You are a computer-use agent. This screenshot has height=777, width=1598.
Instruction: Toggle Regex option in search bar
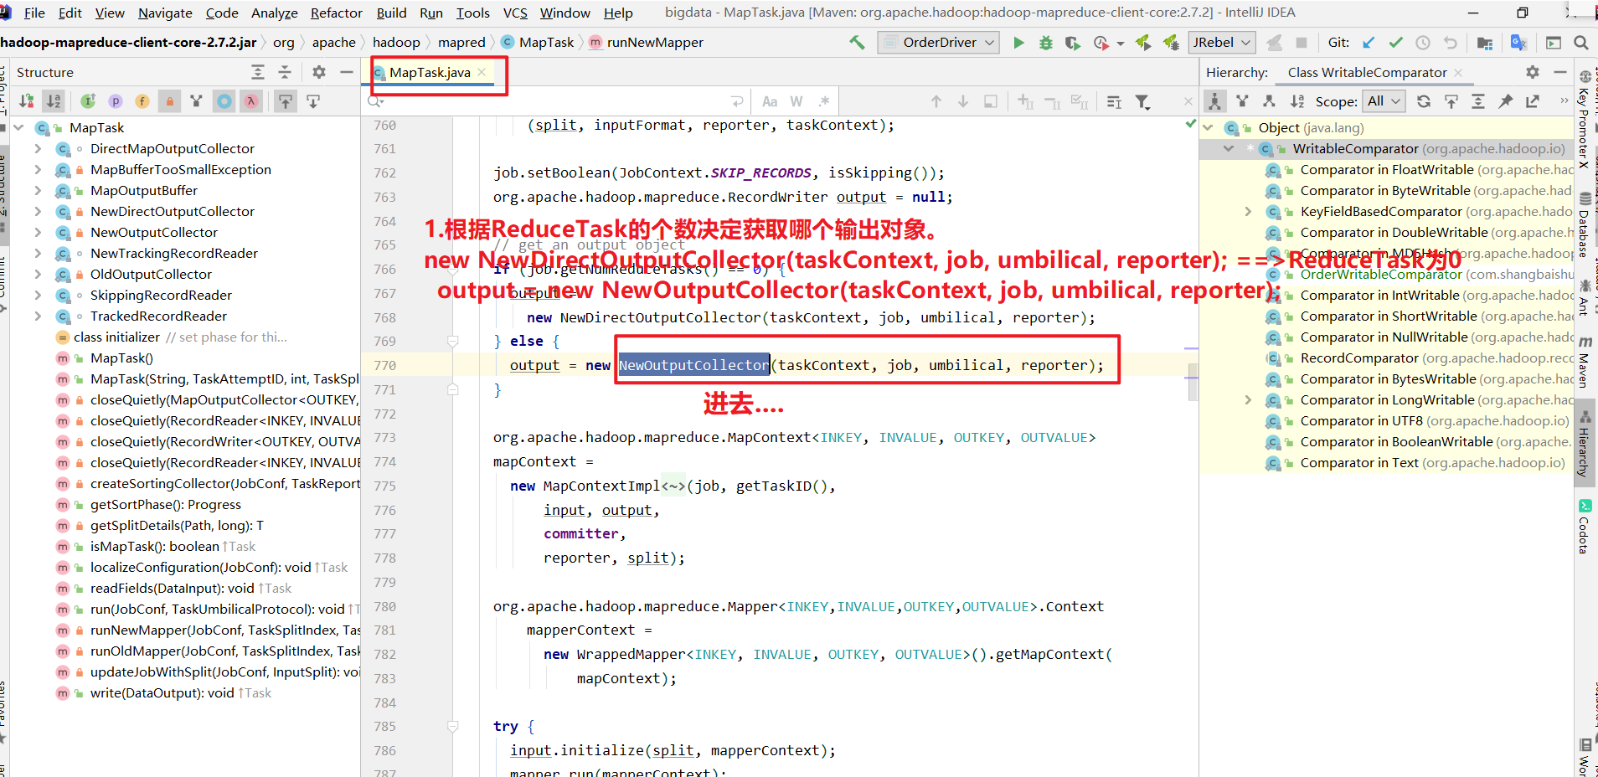(x=824, y=101)
